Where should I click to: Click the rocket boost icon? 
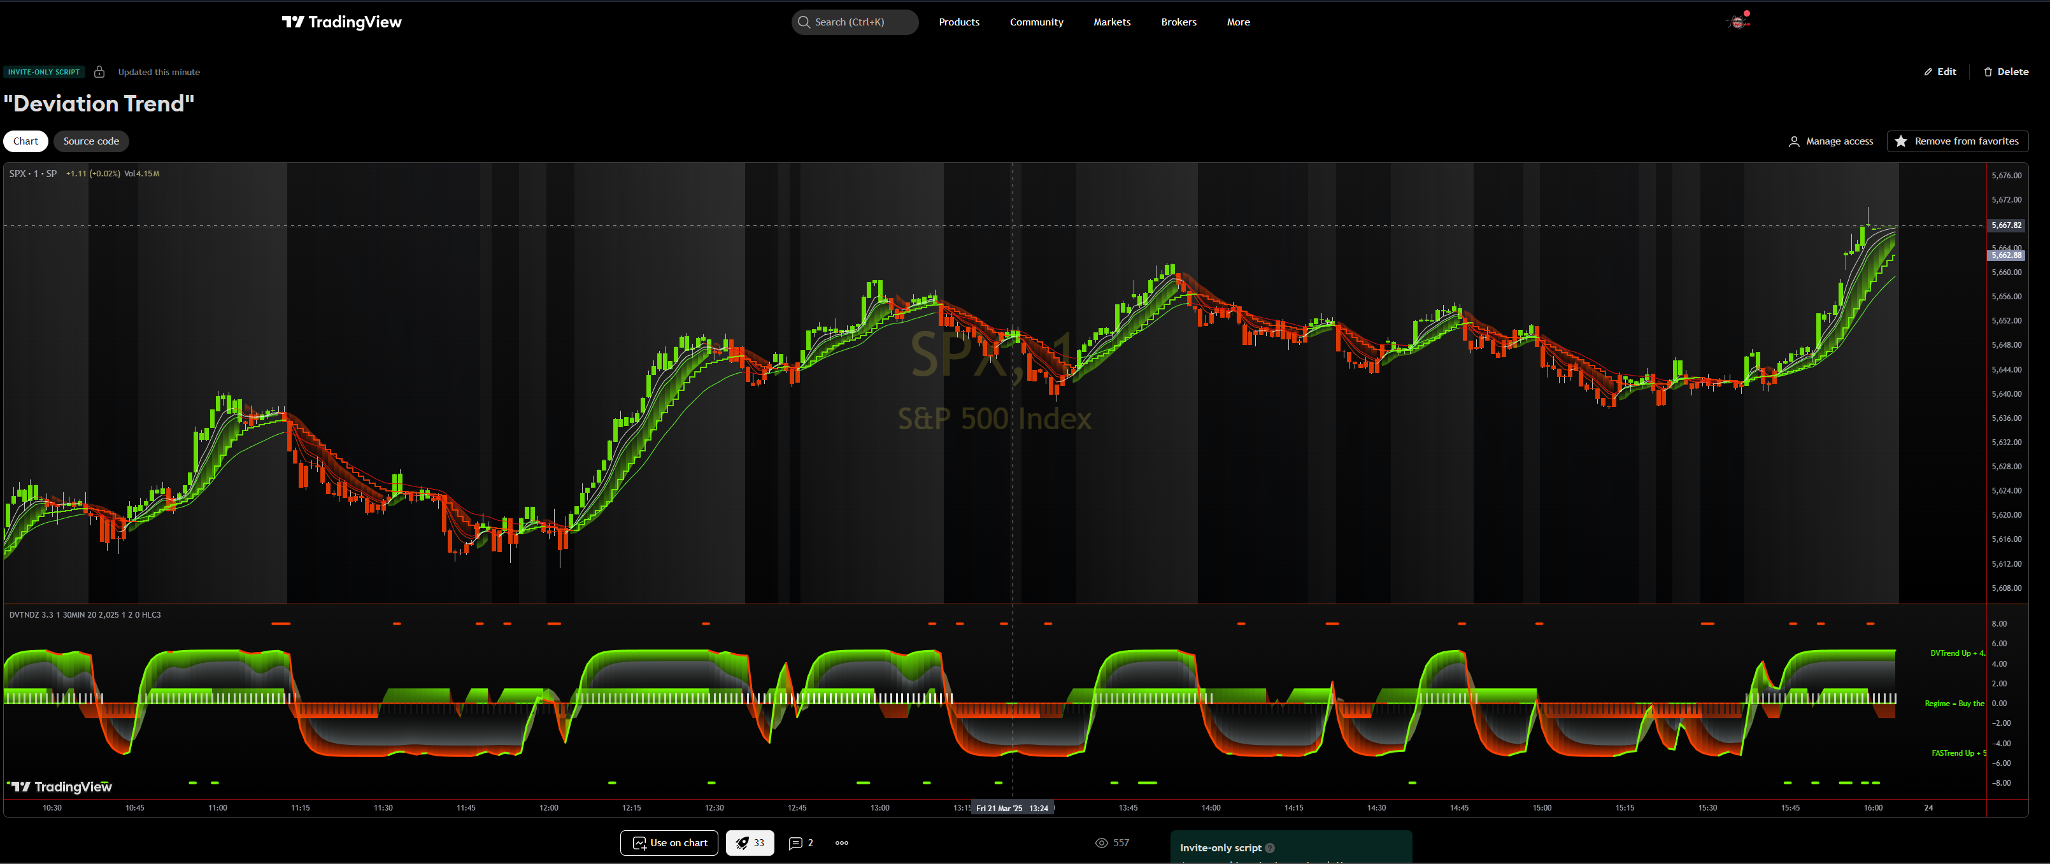click(x=743, y=842)
